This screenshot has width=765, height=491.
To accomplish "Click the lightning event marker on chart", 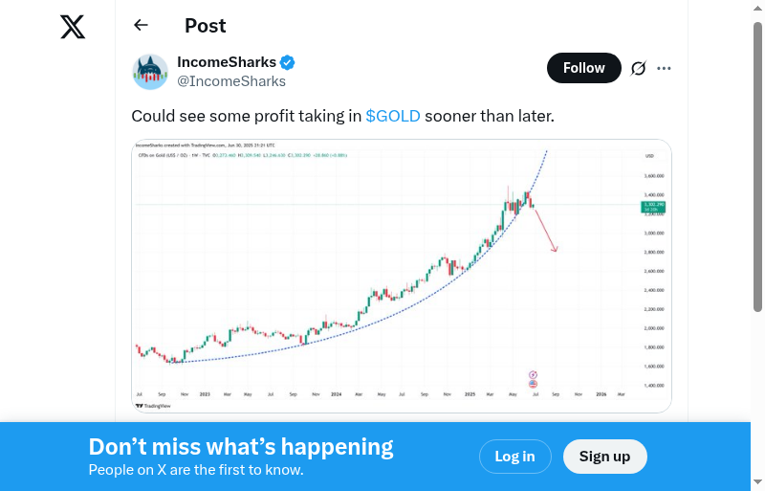I will (x=533, y=374).
